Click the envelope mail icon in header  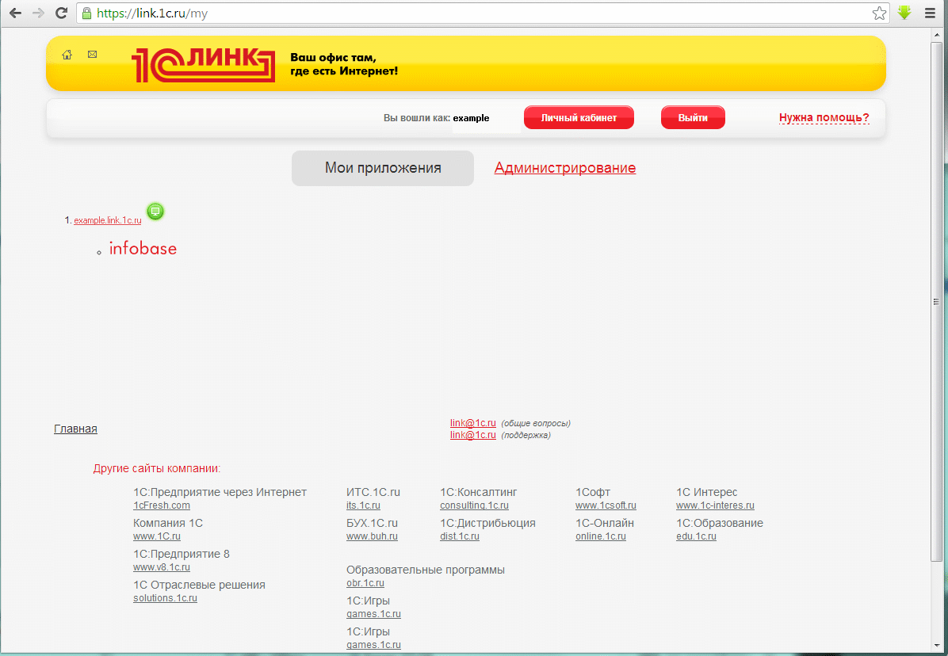92,55
